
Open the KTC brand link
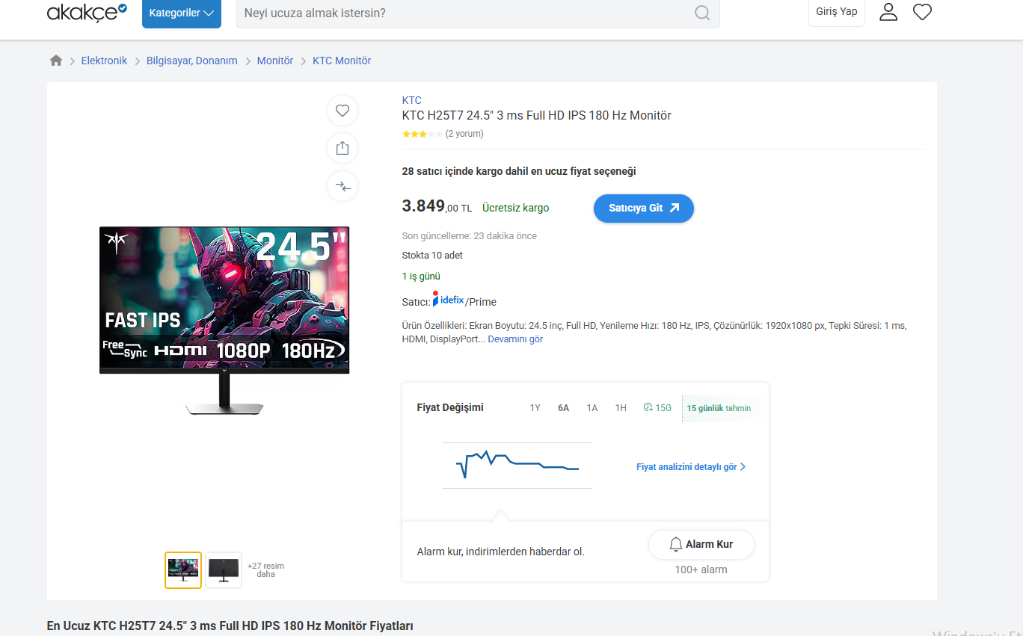point(412,100)
